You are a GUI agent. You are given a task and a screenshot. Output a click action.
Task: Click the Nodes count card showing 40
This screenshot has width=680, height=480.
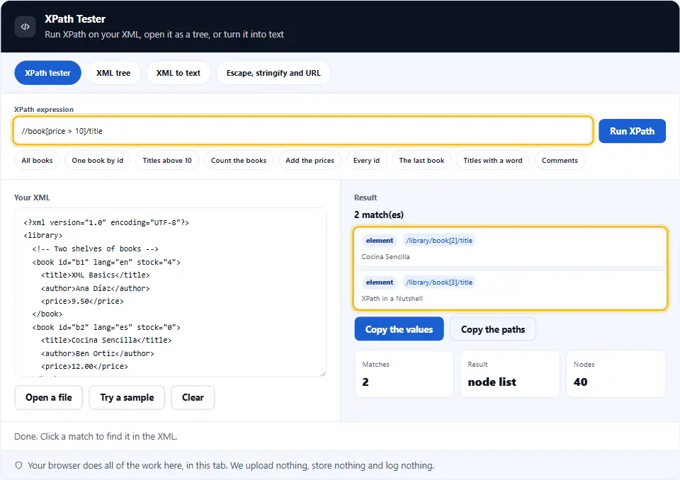[x=616, y=374]
